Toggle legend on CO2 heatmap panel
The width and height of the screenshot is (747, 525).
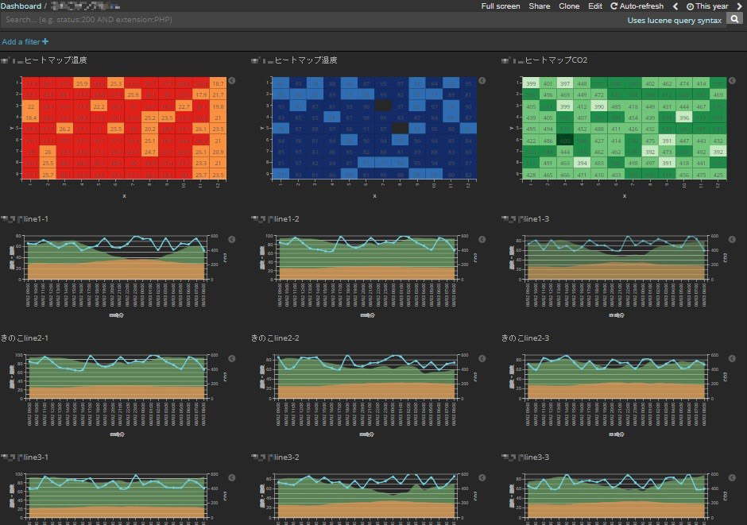[732, 81]
